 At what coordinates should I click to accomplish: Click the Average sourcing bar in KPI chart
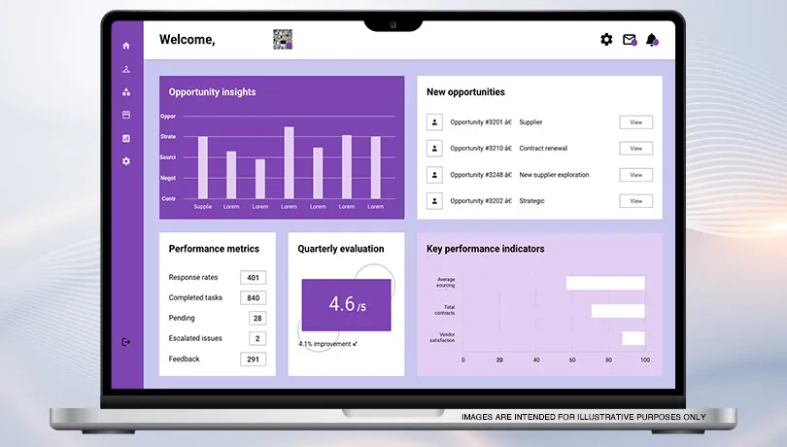(x=605, y=284)
